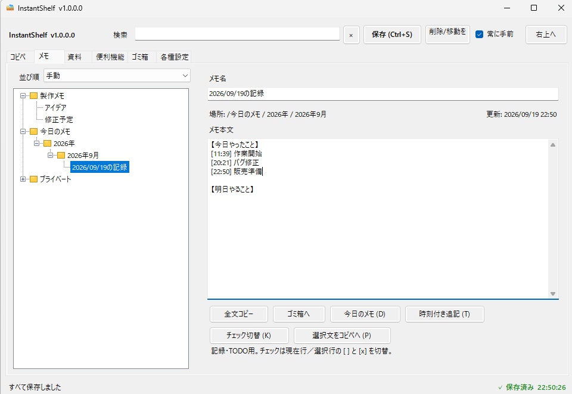Focus the 検索 search input field
572x394 pixels.
(237, 34)
